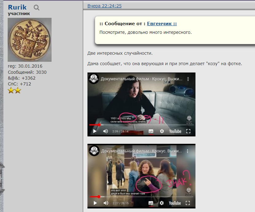Mute volume on the second video
Image resolution: width=255 pixels, height=212 pixels.
pos(106,203)
